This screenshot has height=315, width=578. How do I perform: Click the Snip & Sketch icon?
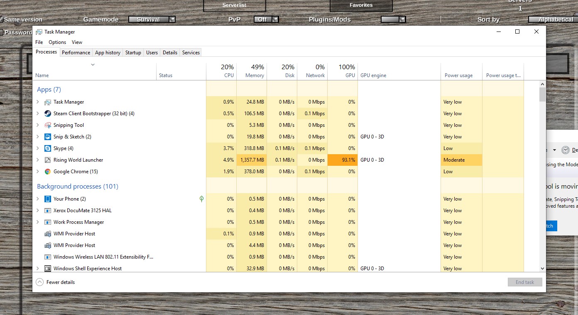47,137
